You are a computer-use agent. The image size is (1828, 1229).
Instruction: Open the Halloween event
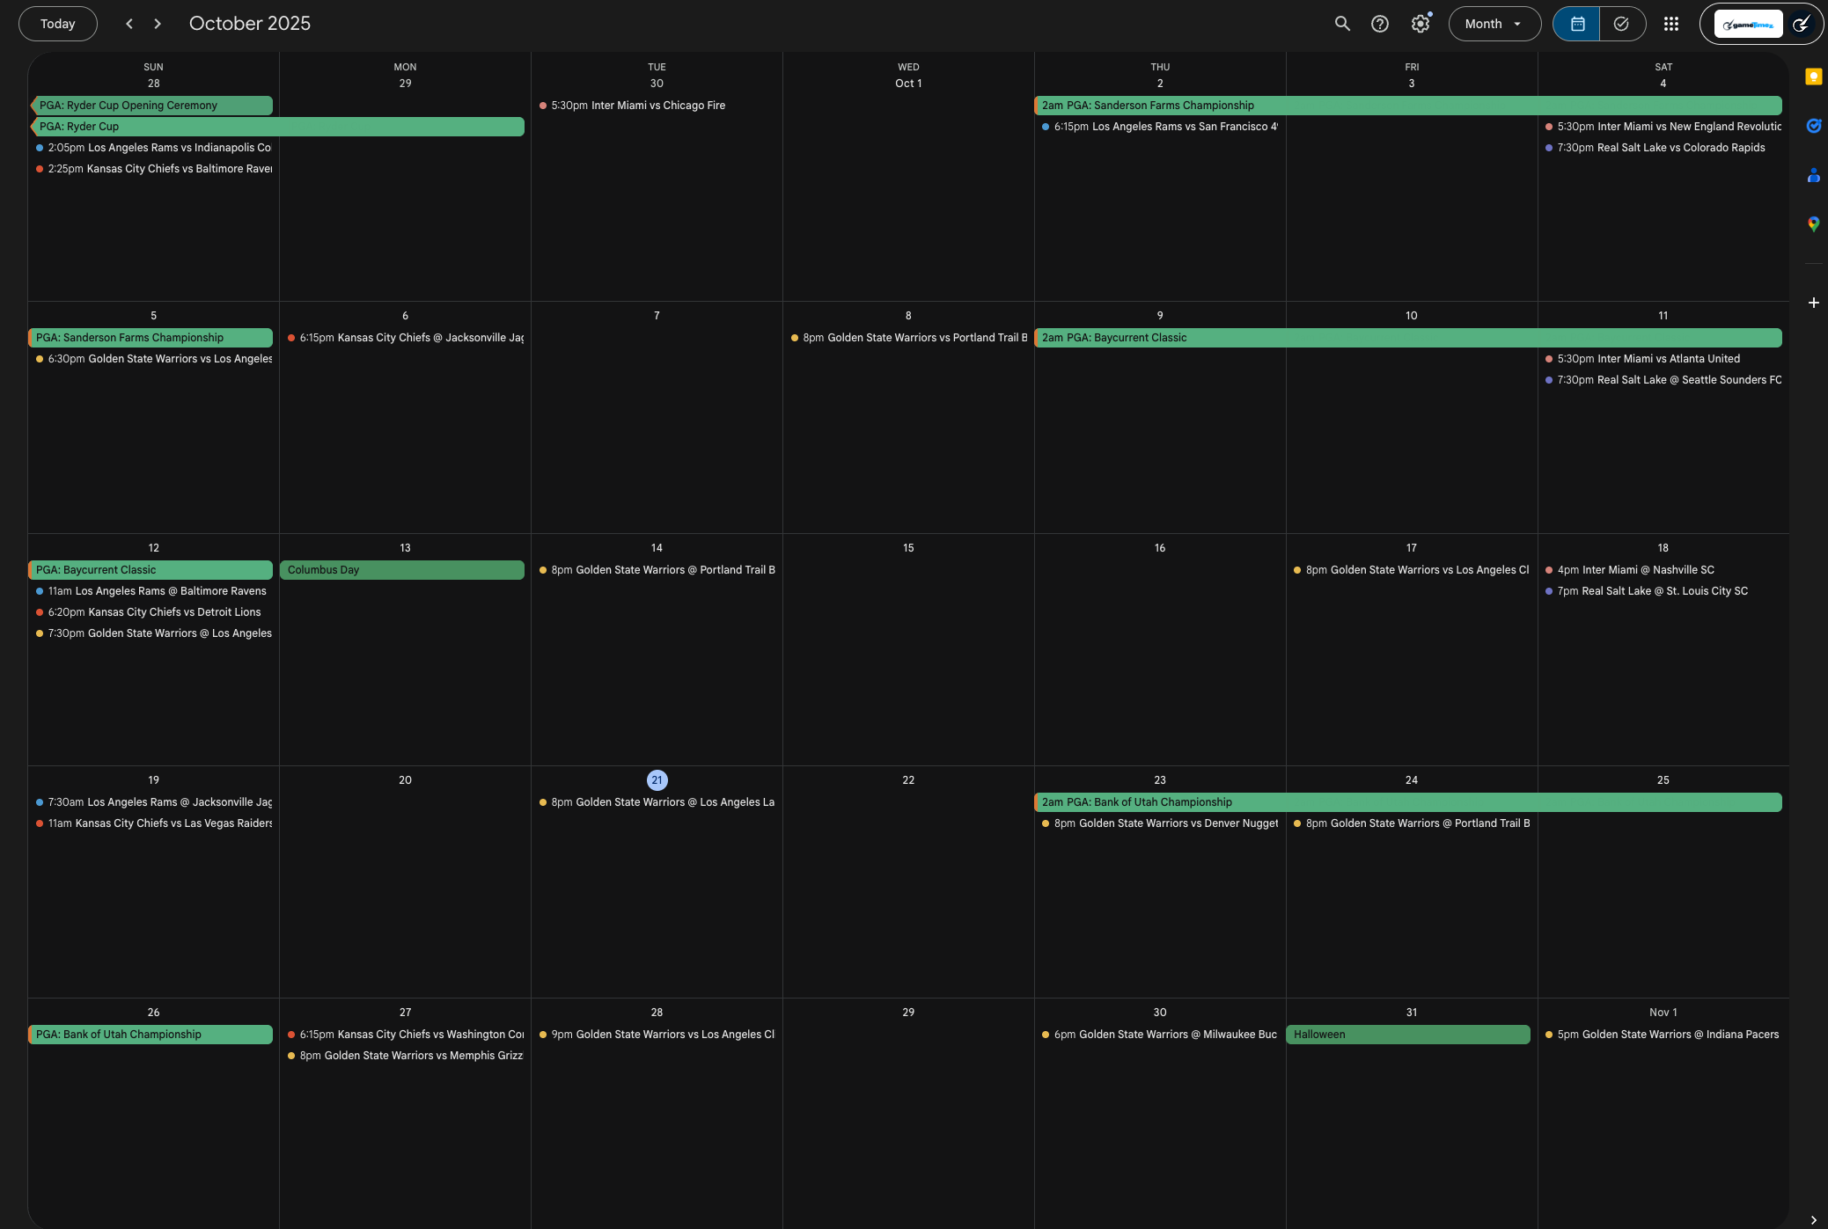(1407, 1035)
